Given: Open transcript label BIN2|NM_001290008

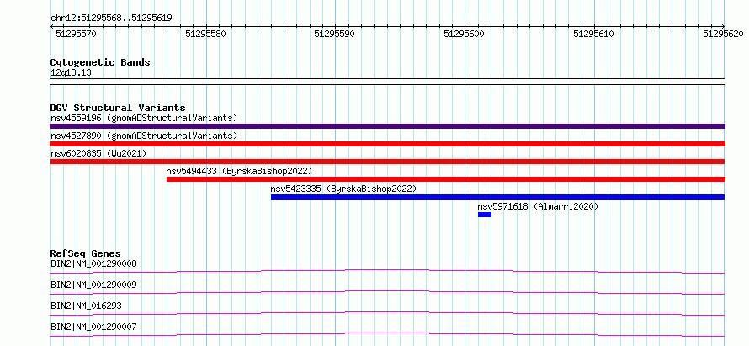Looking at the screenshot, I should pyautogui.click(x=93, y=263).
